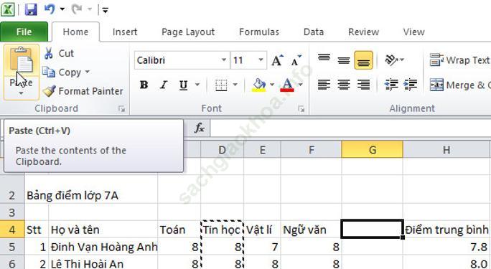Toggle Bottom Align button

tap(363, 60)
